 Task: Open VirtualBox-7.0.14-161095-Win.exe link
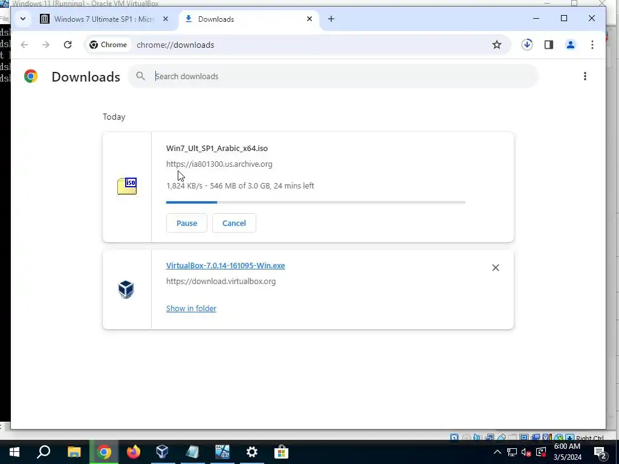click(x=225, y=266)
